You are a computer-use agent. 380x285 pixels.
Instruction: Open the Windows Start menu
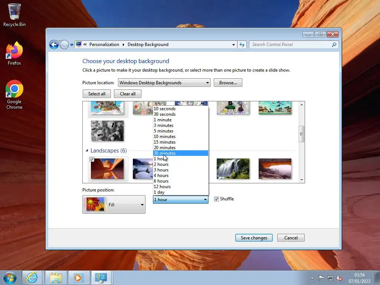10,278
